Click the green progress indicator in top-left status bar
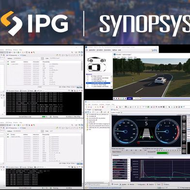The height and width of the screenshot is (190, 190). (44, 116)
